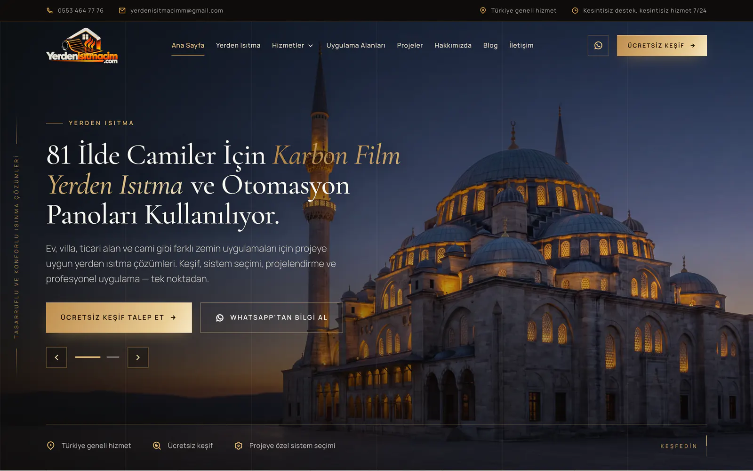Expand the Hizmetler dropdown menu

(x=292, y=45)
